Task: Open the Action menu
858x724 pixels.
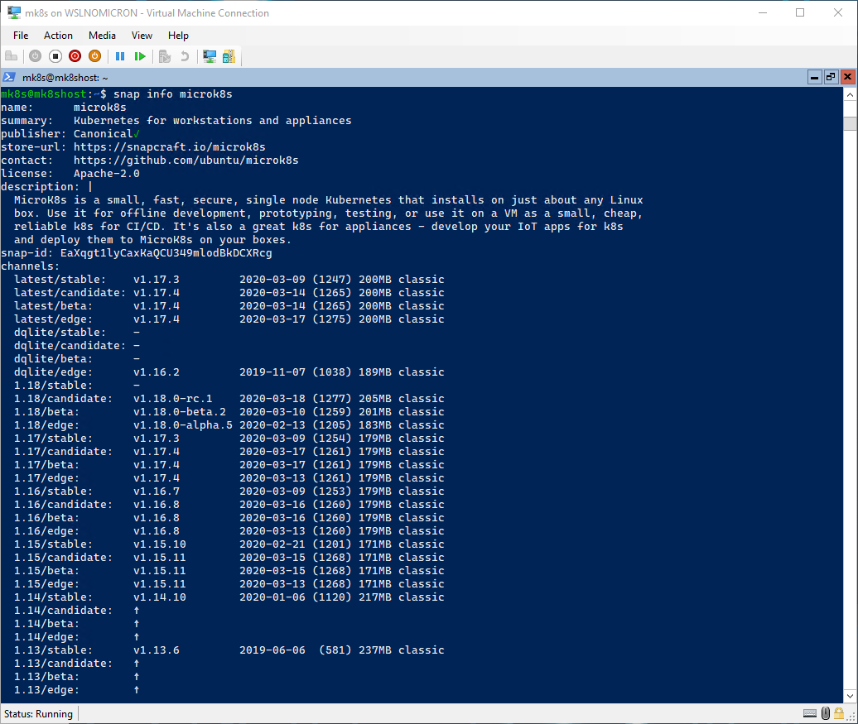Action: (x=58, y=36)
